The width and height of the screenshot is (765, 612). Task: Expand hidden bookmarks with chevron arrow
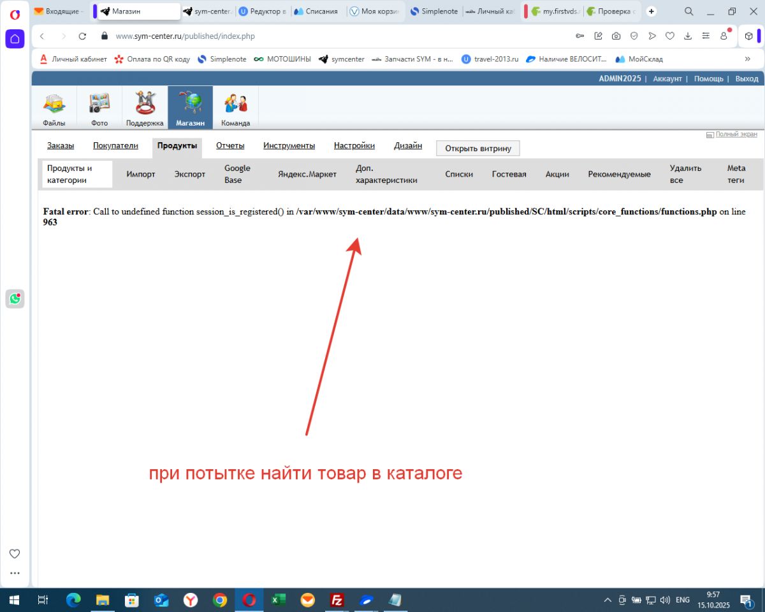click(x=747, y=59)
